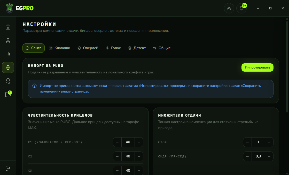This screenshot has width=289, height=175.
Task: Click the Сидя multiplier value 0,8
Action: (x=258, y=156)
